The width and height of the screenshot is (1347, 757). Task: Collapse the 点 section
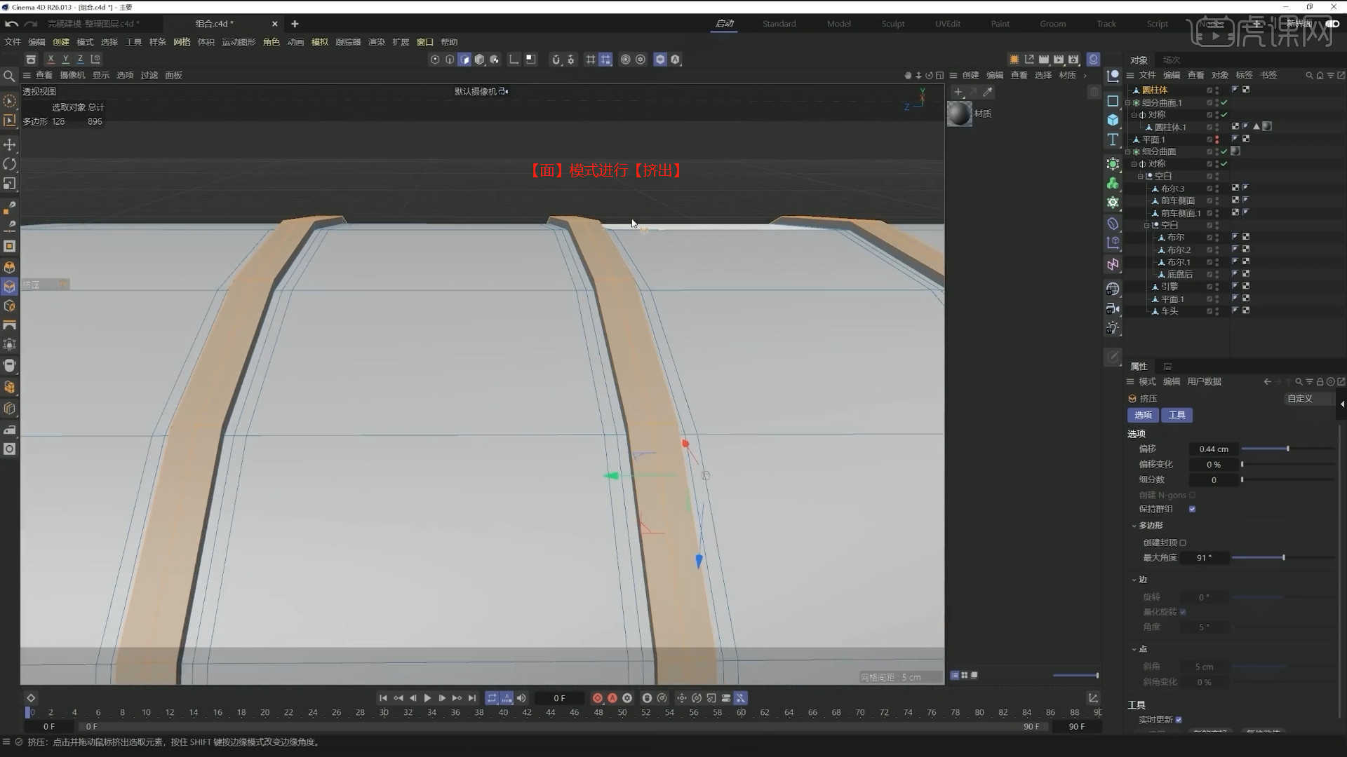click(x=1134, y=649)
